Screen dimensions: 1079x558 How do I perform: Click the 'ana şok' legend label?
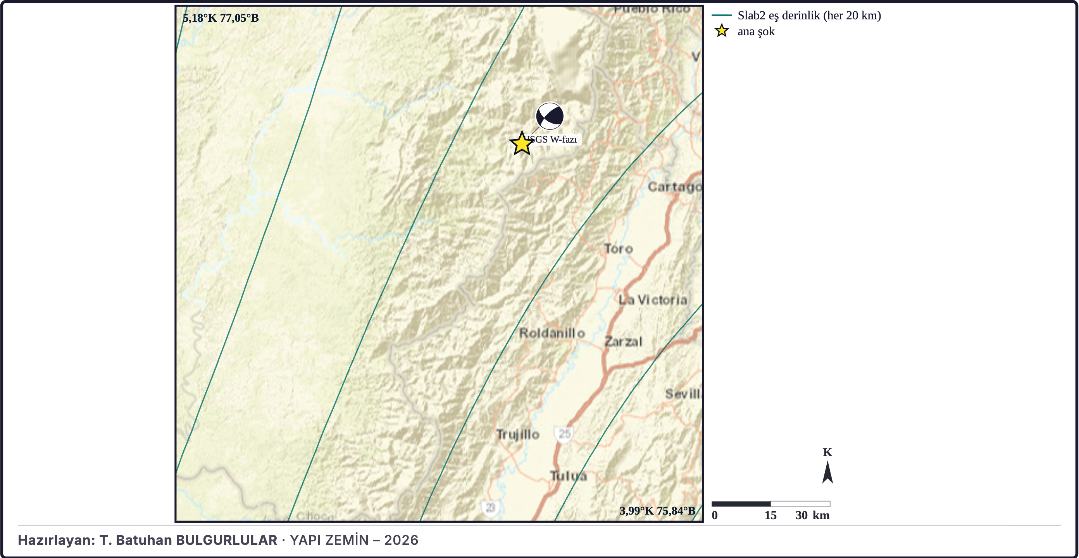pos(756,31)
